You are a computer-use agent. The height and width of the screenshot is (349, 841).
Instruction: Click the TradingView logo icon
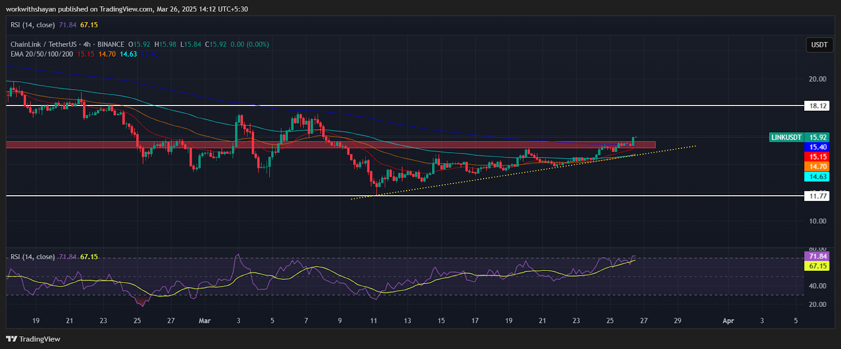[12, 339]
